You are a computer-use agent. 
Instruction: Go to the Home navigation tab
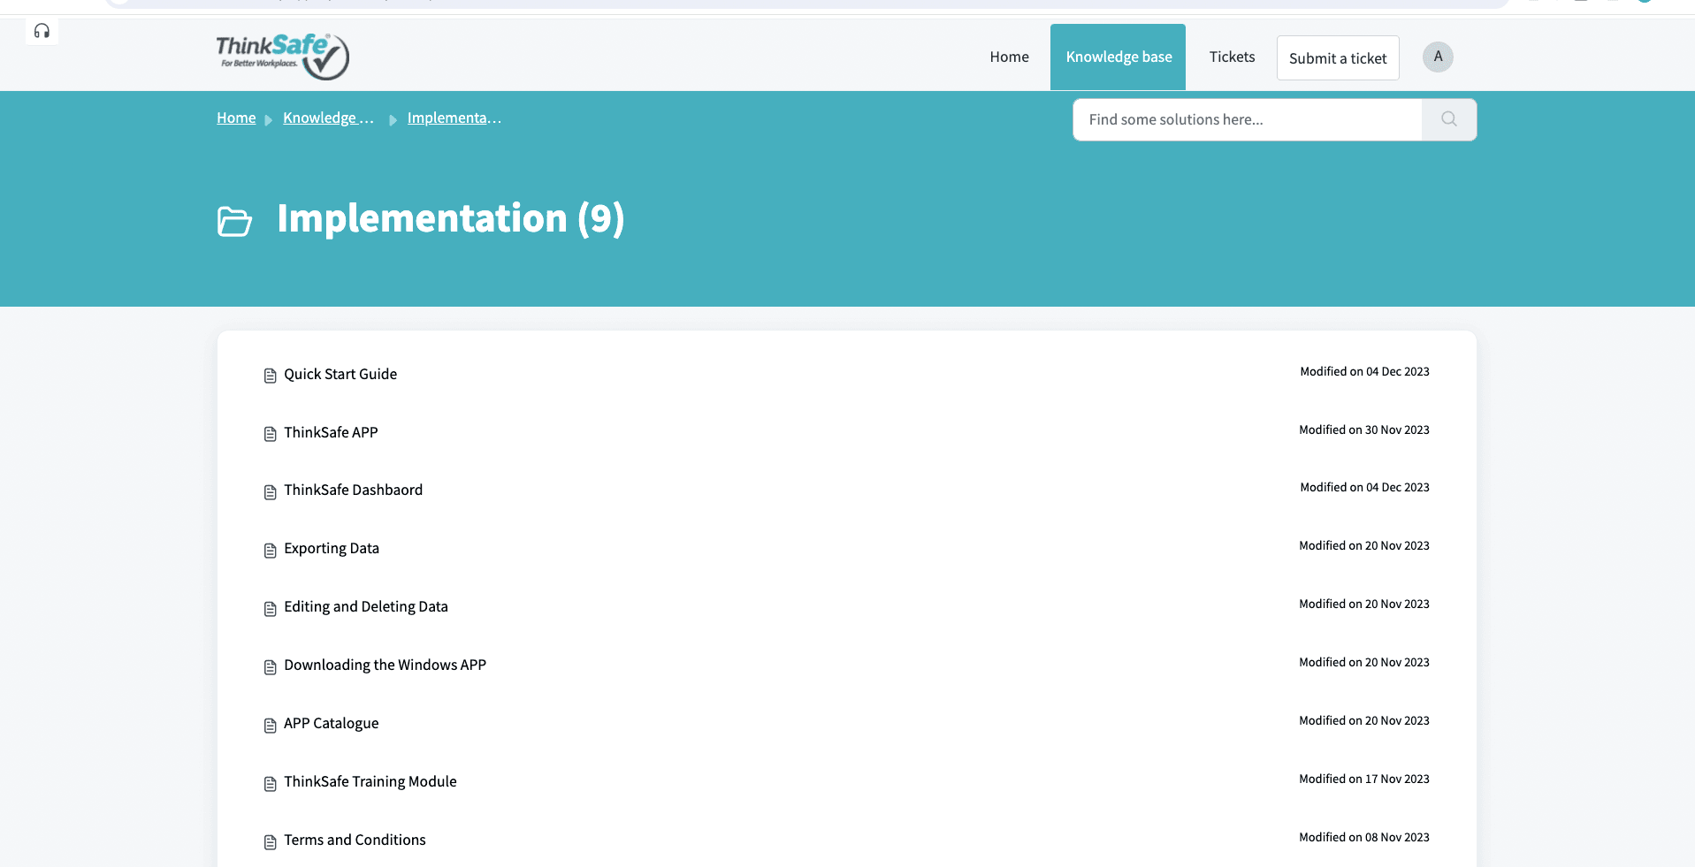click(1009, 57)
